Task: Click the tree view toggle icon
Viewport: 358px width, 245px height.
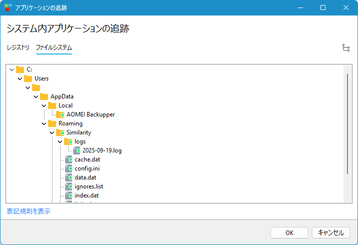Action: point(345,48)
